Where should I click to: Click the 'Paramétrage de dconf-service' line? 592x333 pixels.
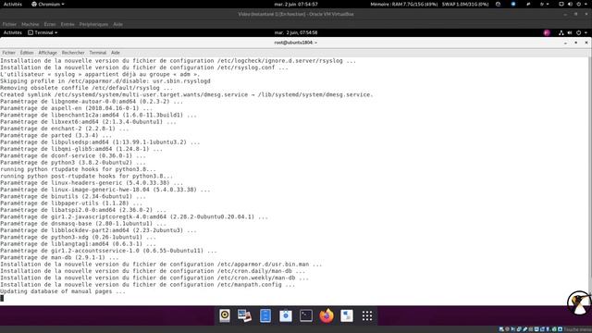coord(73,155)
